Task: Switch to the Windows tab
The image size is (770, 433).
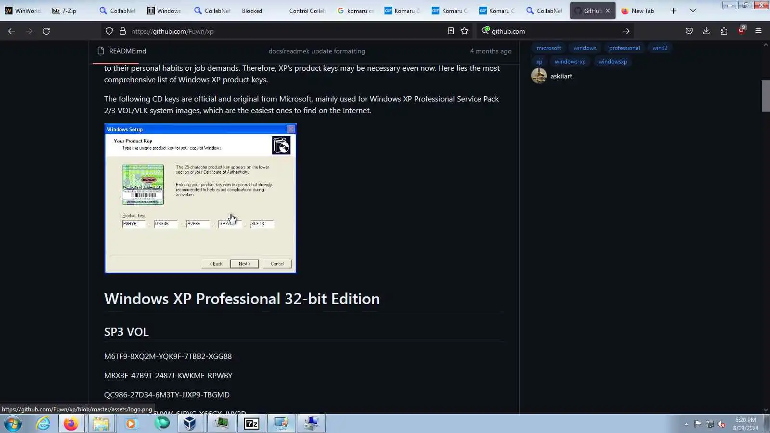Action: tap(165, 11)
